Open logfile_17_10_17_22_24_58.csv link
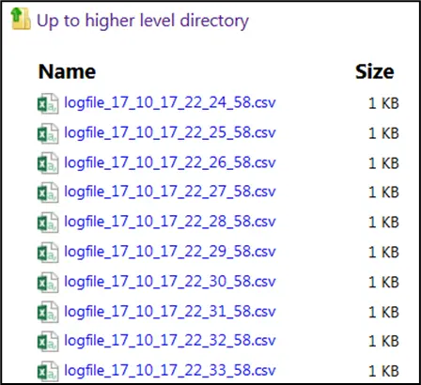Screen dimensions: 421x385 (170, 102)
